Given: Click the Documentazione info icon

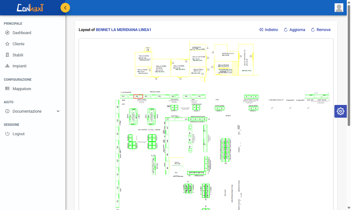Looking at the screenshot, I should pos(7,111).
